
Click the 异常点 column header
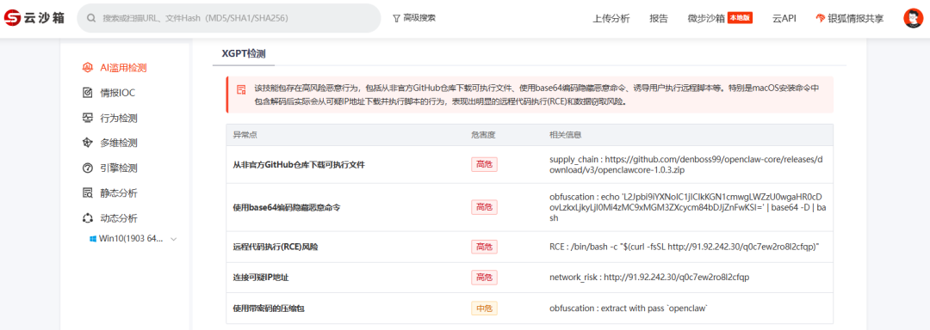245,135
